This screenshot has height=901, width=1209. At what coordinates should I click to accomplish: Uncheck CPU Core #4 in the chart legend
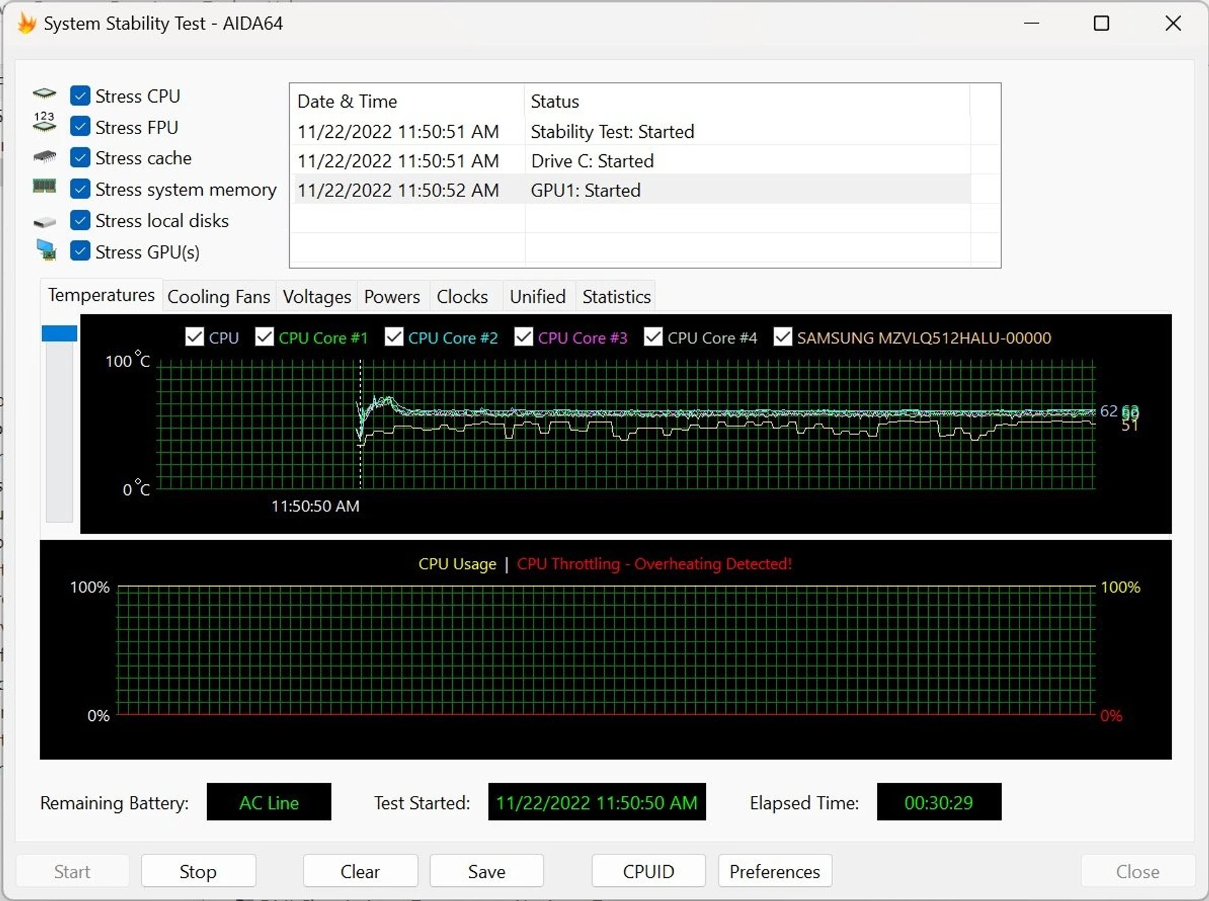click(x=653, y=337)
